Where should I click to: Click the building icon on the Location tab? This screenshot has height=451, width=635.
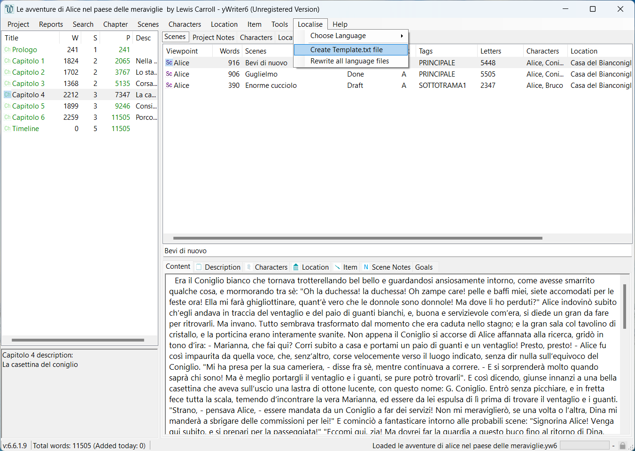(x=296, y=267)
